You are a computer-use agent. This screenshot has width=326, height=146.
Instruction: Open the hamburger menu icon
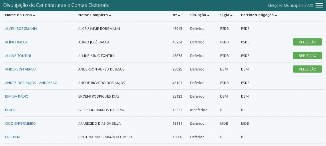319,5
